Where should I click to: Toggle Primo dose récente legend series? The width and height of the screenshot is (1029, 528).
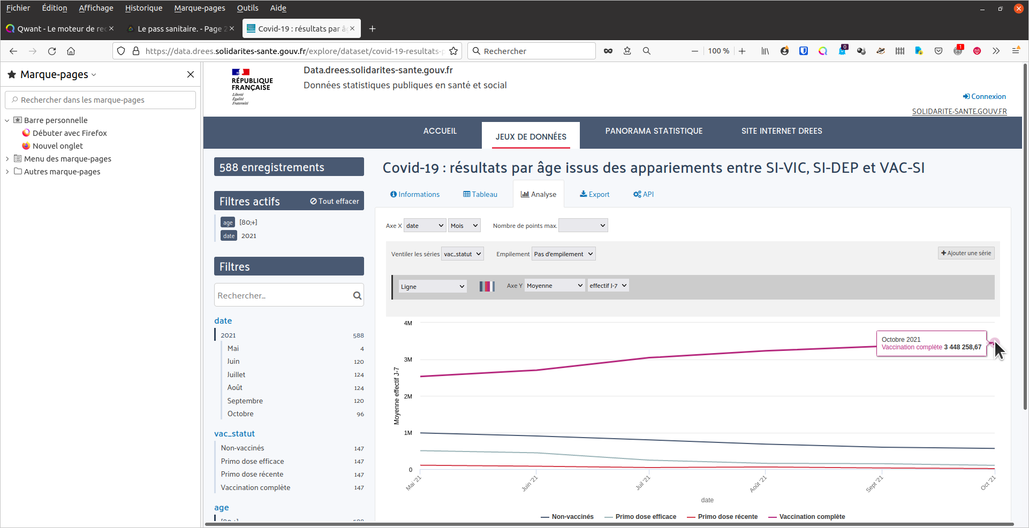pos(722,517)
